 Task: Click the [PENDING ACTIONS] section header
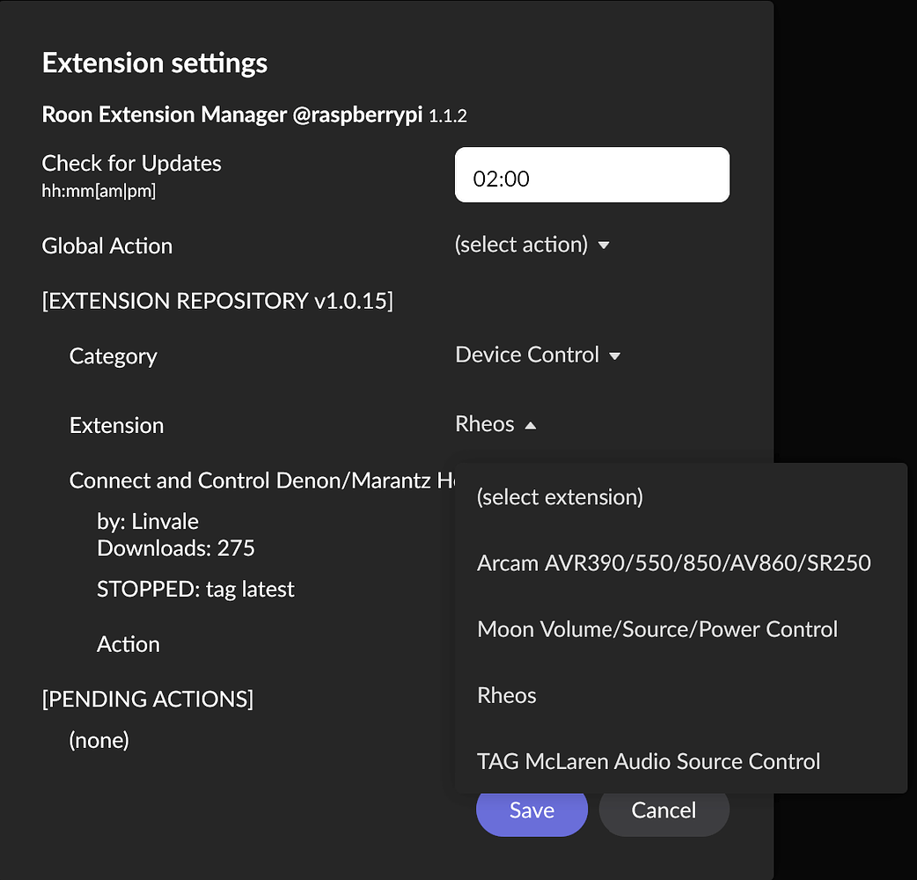coord(147,699)
